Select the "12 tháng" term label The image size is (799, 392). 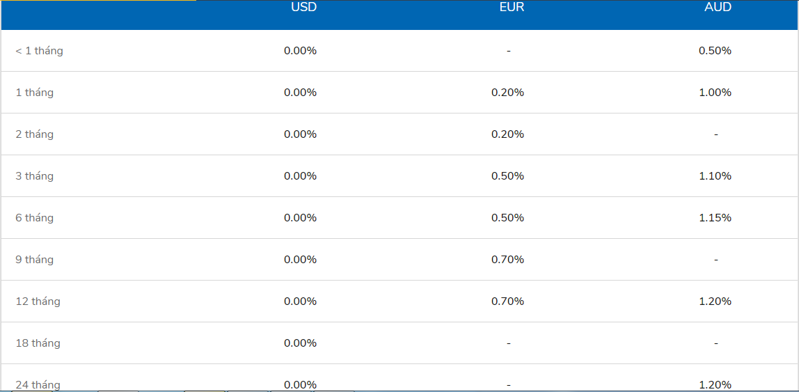click(38, 301)
